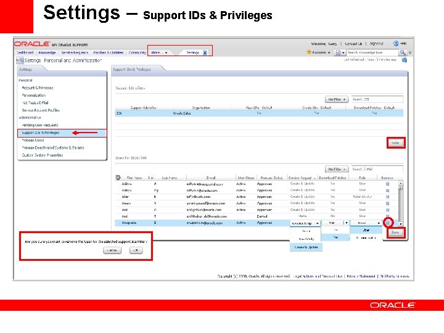This screenshot has height=333, width=444.
Task: Open the More... dropdown menu
Action: [159, 52]
